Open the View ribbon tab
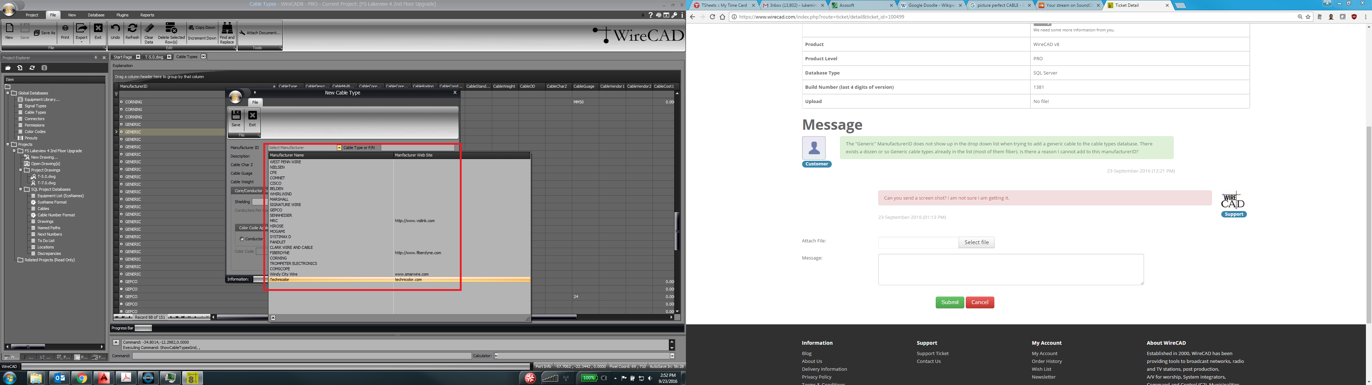This screenshot has width=1372, height=385. pos(72,15)
